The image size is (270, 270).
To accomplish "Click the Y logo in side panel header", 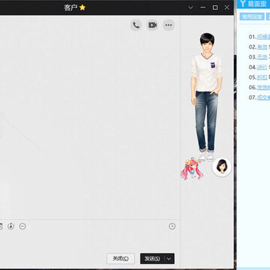I will click(x=242, y=4).
